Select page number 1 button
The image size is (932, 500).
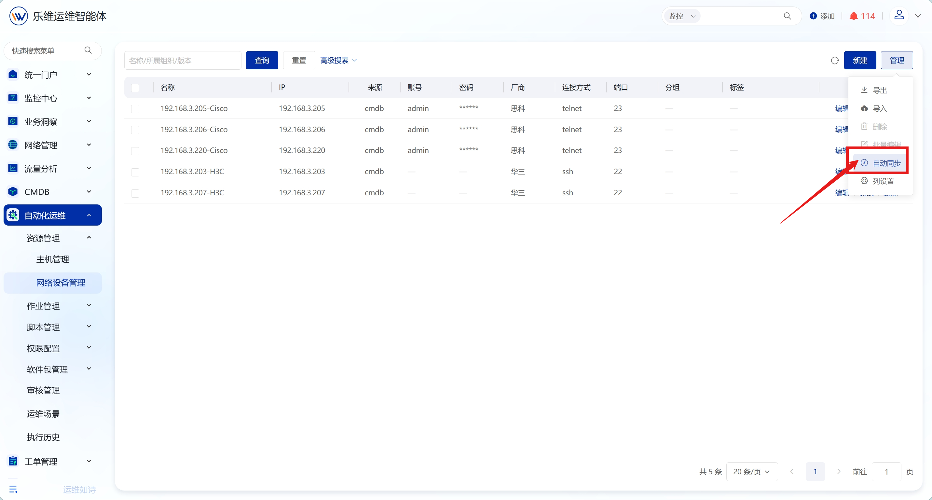815,471
